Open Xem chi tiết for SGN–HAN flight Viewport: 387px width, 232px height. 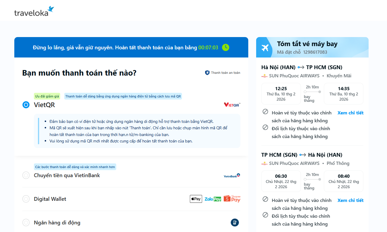[x=350, y=200]
